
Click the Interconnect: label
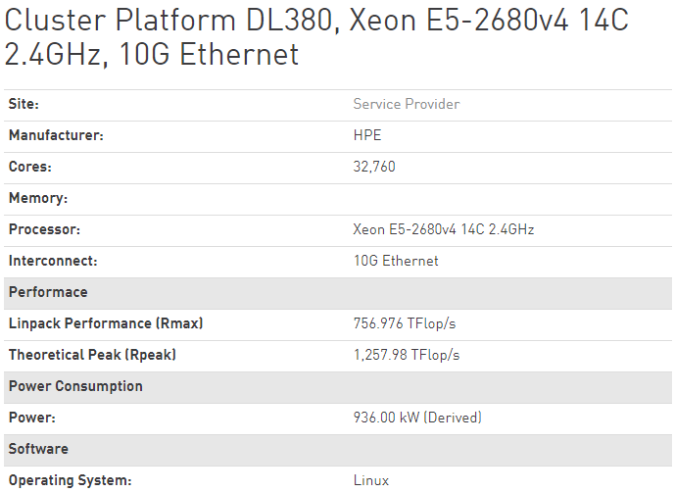click(x=53, y=261)
